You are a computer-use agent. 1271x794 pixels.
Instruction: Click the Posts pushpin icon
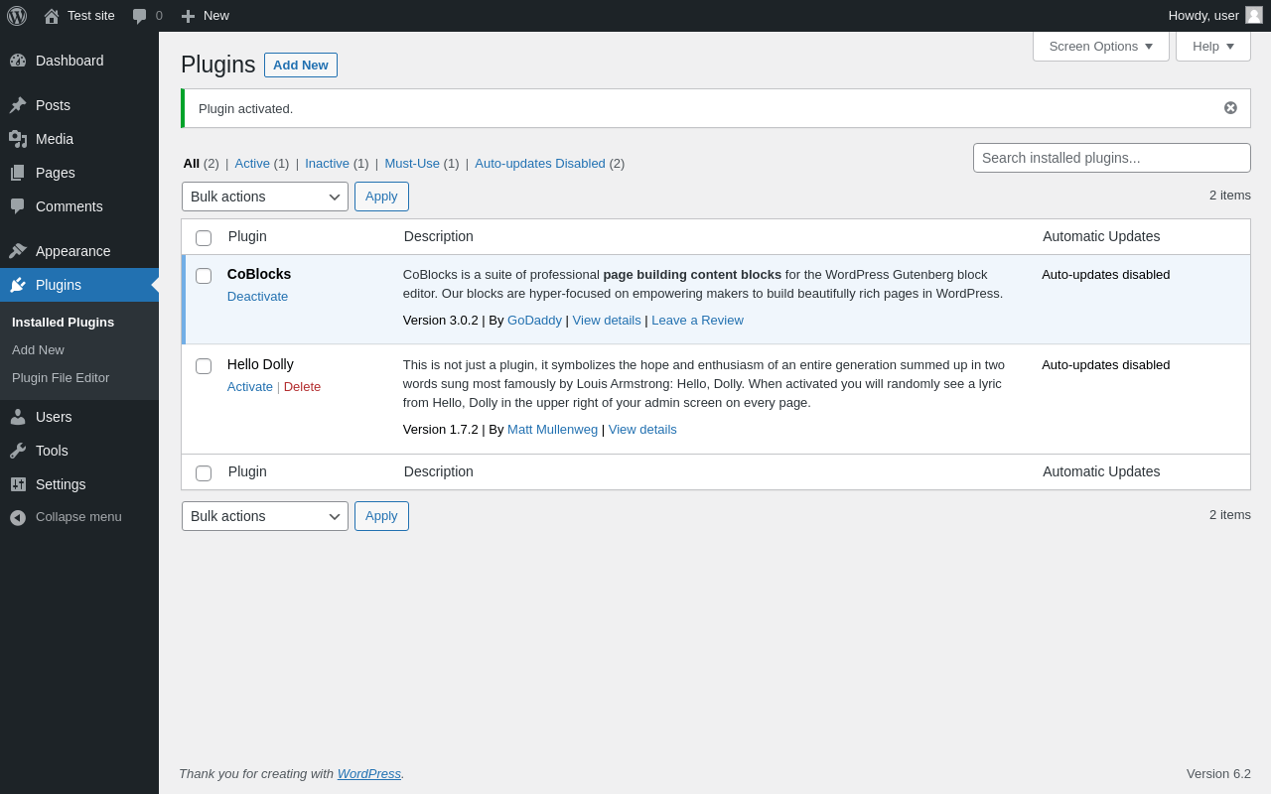(18, 105)
